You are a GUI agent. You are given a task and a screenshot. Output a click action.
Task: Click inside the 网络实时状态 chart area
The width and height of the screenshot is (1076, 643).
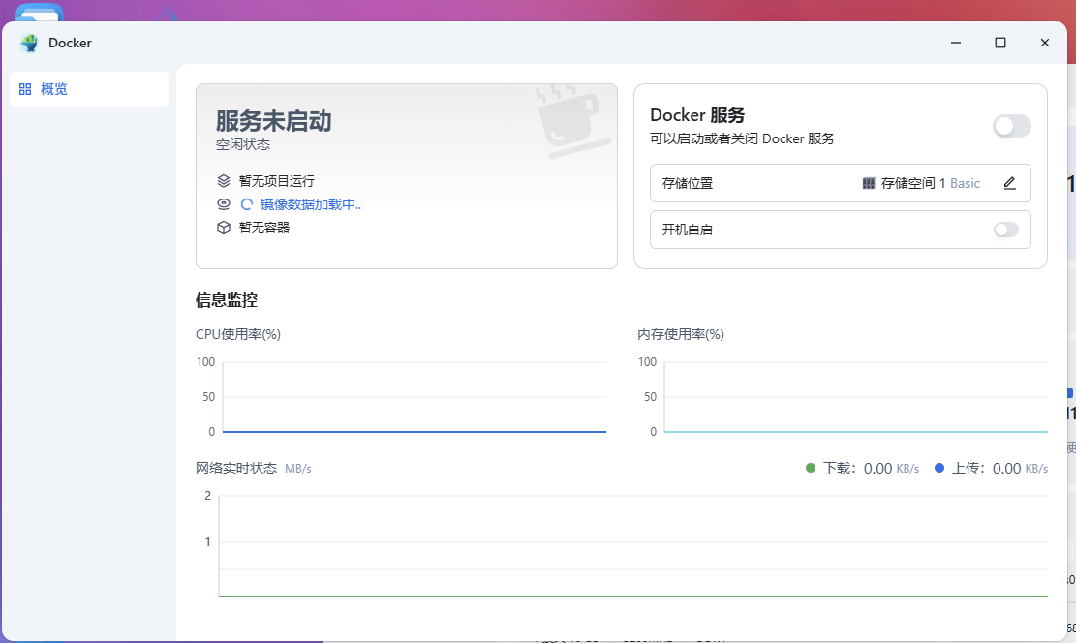(632, 546)
